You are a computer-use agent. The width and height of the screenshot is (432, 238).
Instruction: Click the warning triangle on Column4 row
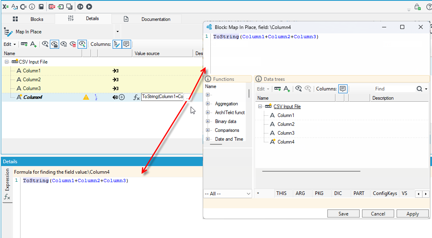tap(86, 97)
